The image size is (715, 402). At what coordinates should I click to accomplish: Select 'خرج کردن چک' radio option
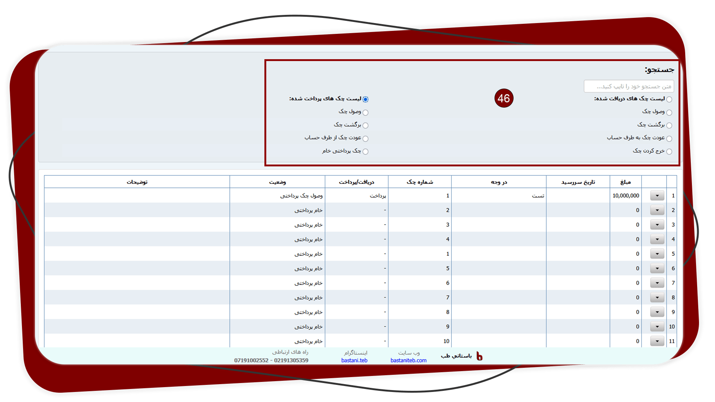[669, 151]
